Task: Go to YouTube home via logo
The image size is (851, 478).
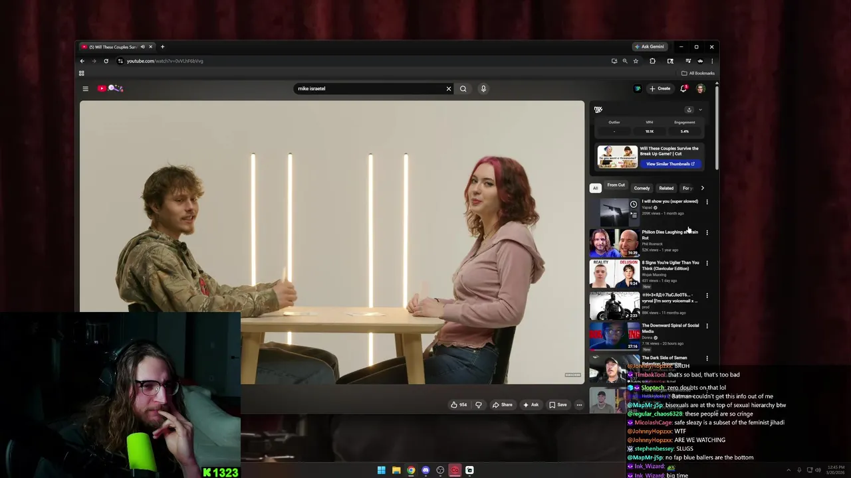Action: pyautogui.click(x=110, y=88)
